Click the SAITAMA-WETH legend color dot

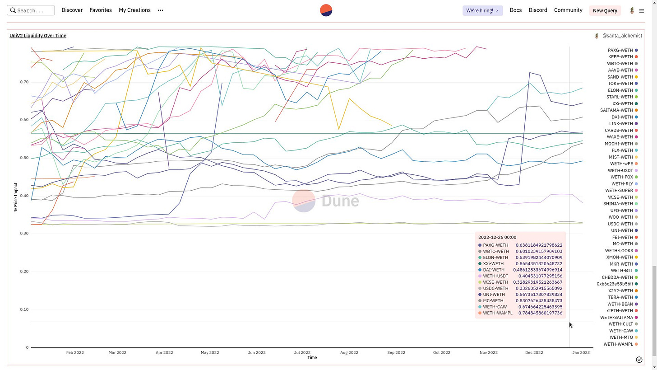pos(636,110)
